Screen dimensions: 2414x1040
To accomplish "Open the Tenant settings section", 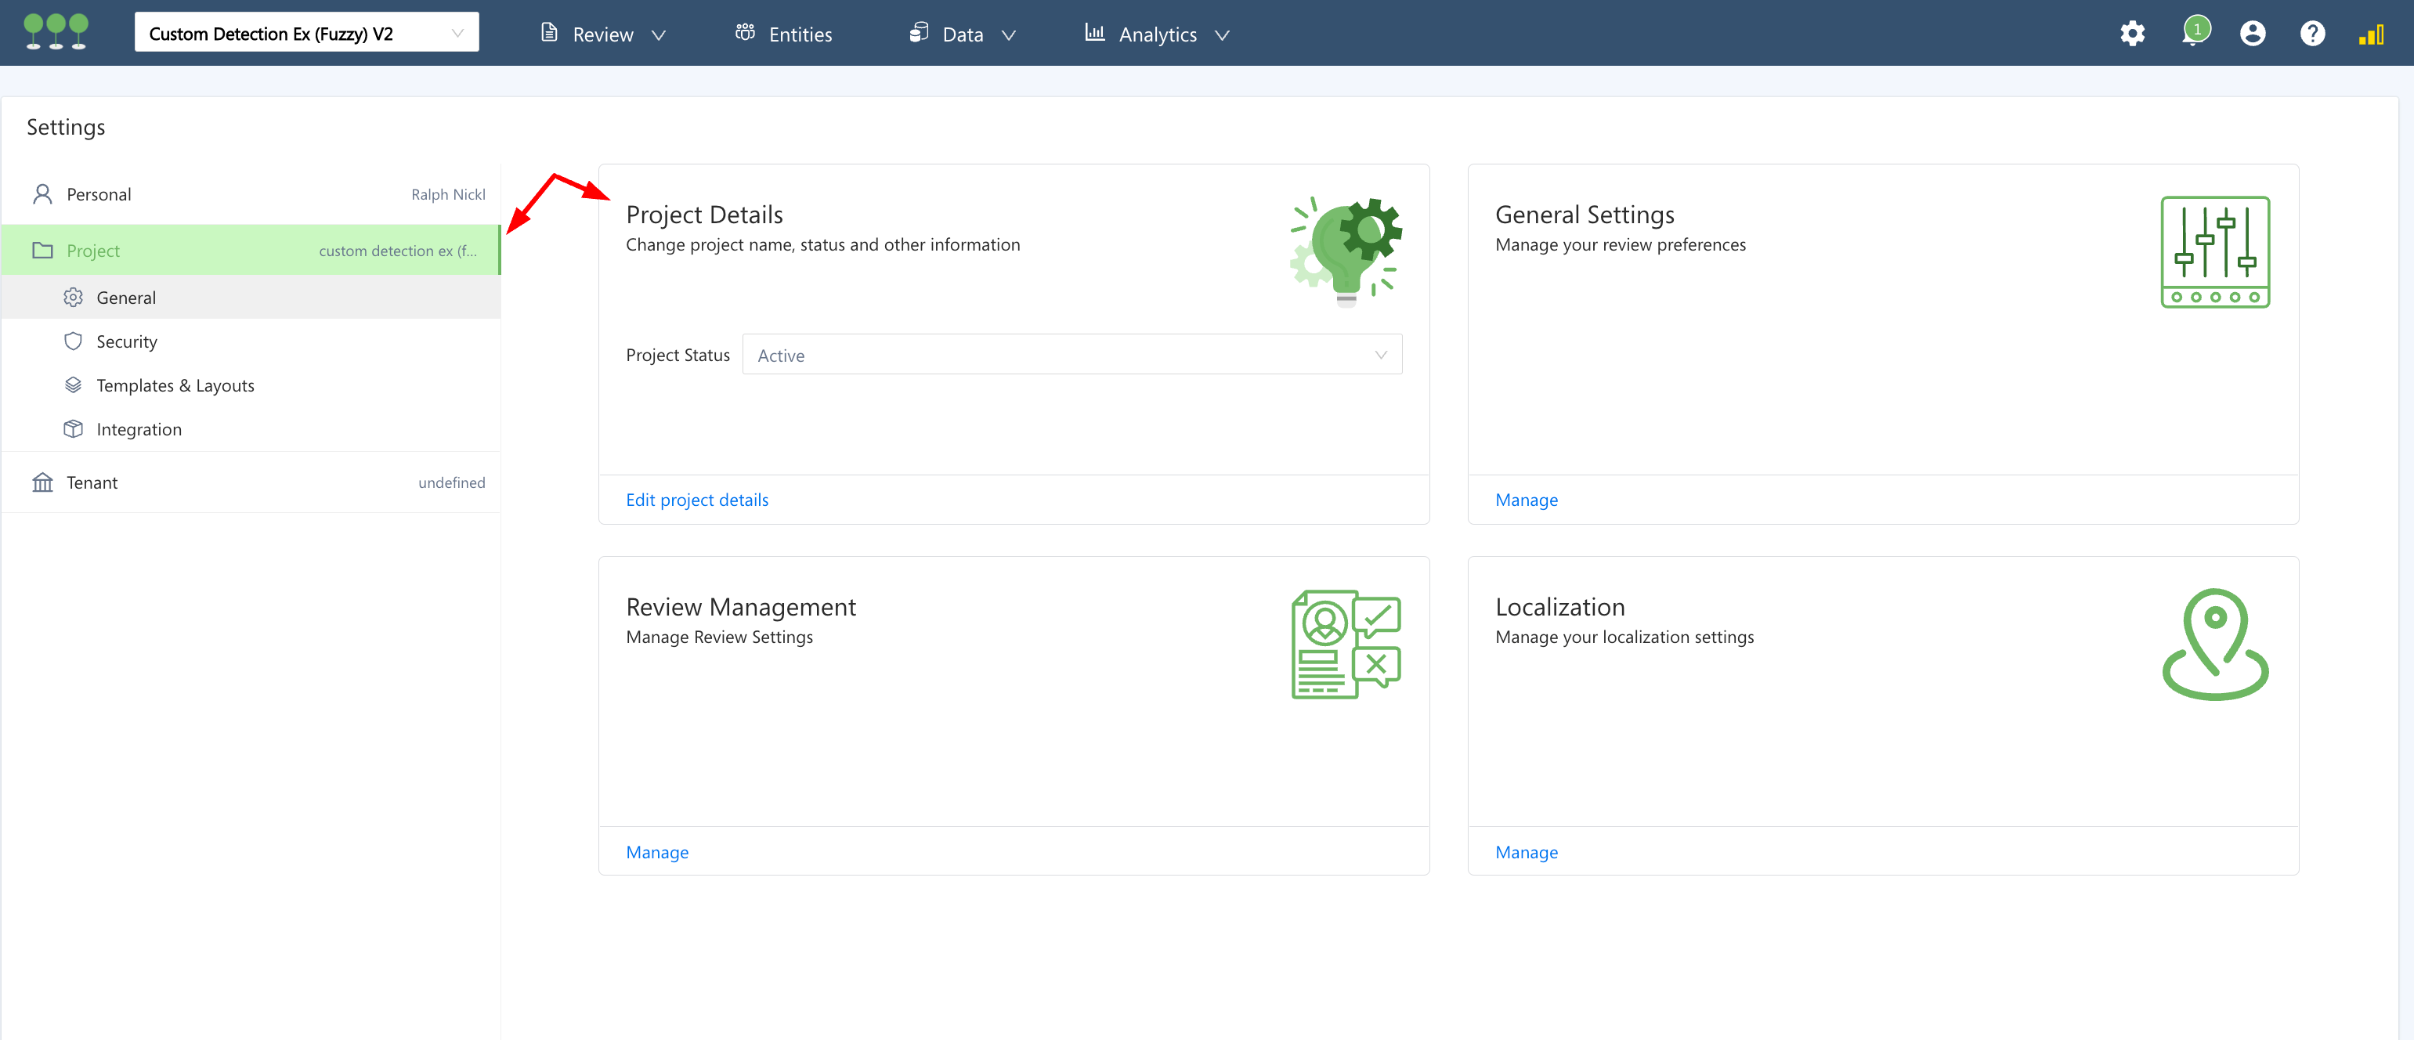I will click(92, 482).
